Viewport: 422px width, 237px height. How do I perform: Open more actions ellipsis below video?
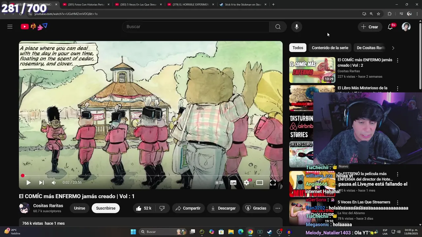pyautogui.click(x=278, y=208)
